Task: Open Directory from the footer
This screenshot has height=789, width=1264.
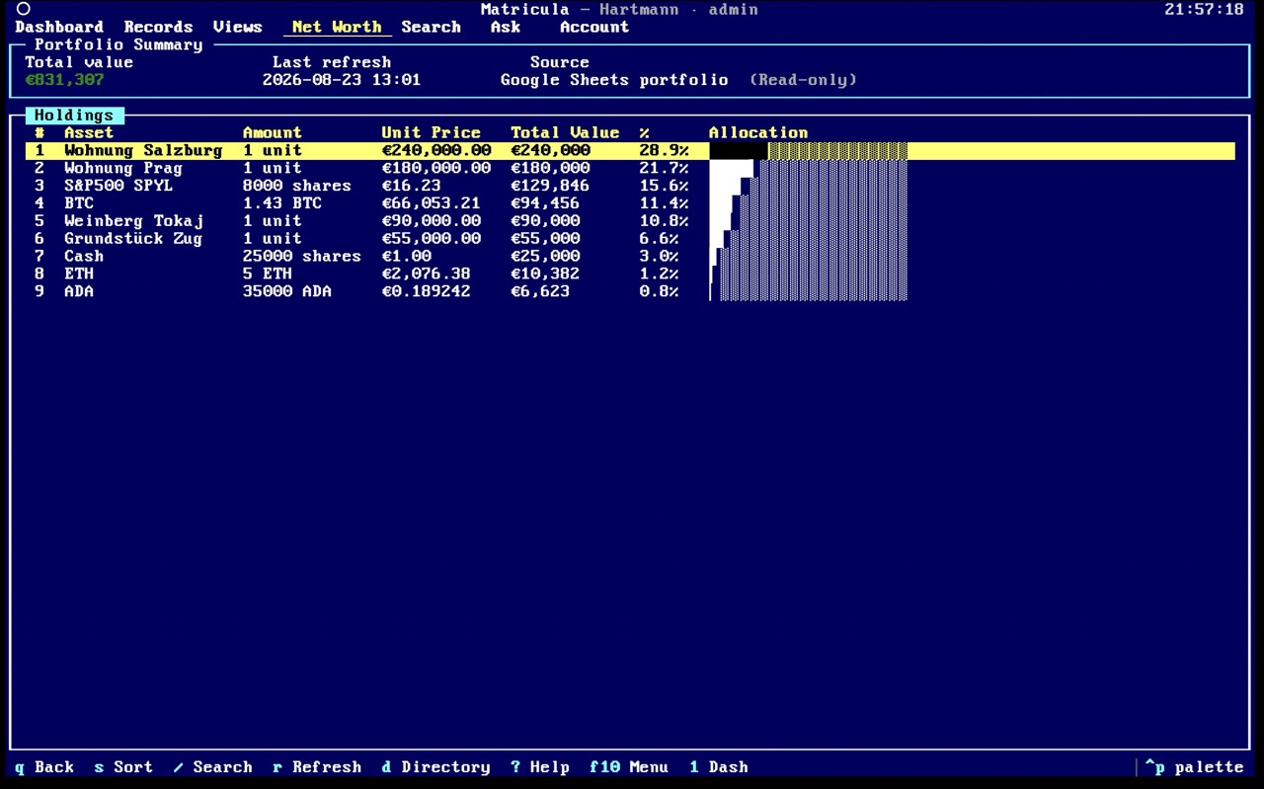Action: [x=436, y=767]
